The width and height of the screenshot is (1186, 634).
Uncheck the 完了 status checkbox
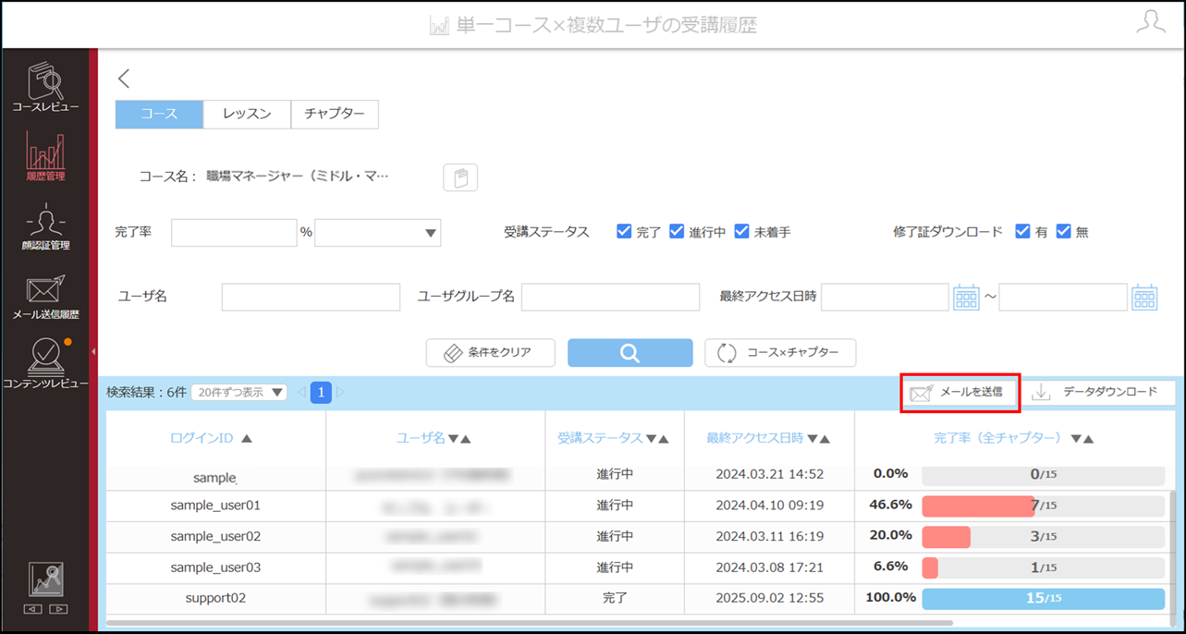pyautogui.click(x=624, y=231)
